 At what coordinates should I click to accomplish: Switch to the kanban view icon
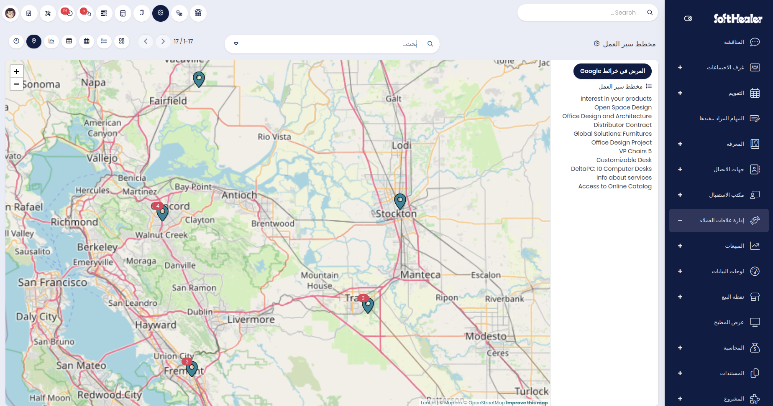(x=122, y=41)
